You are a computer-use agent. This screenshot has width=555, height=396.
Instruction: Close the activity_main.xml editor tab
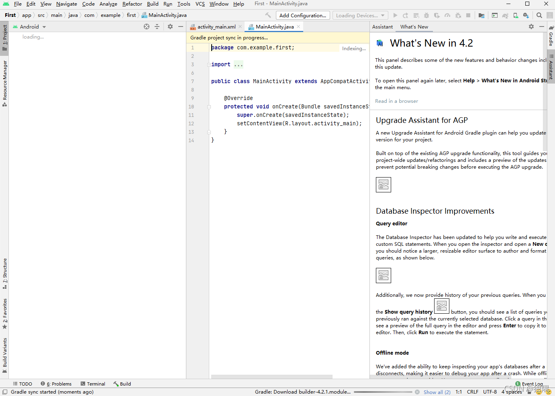240,27
